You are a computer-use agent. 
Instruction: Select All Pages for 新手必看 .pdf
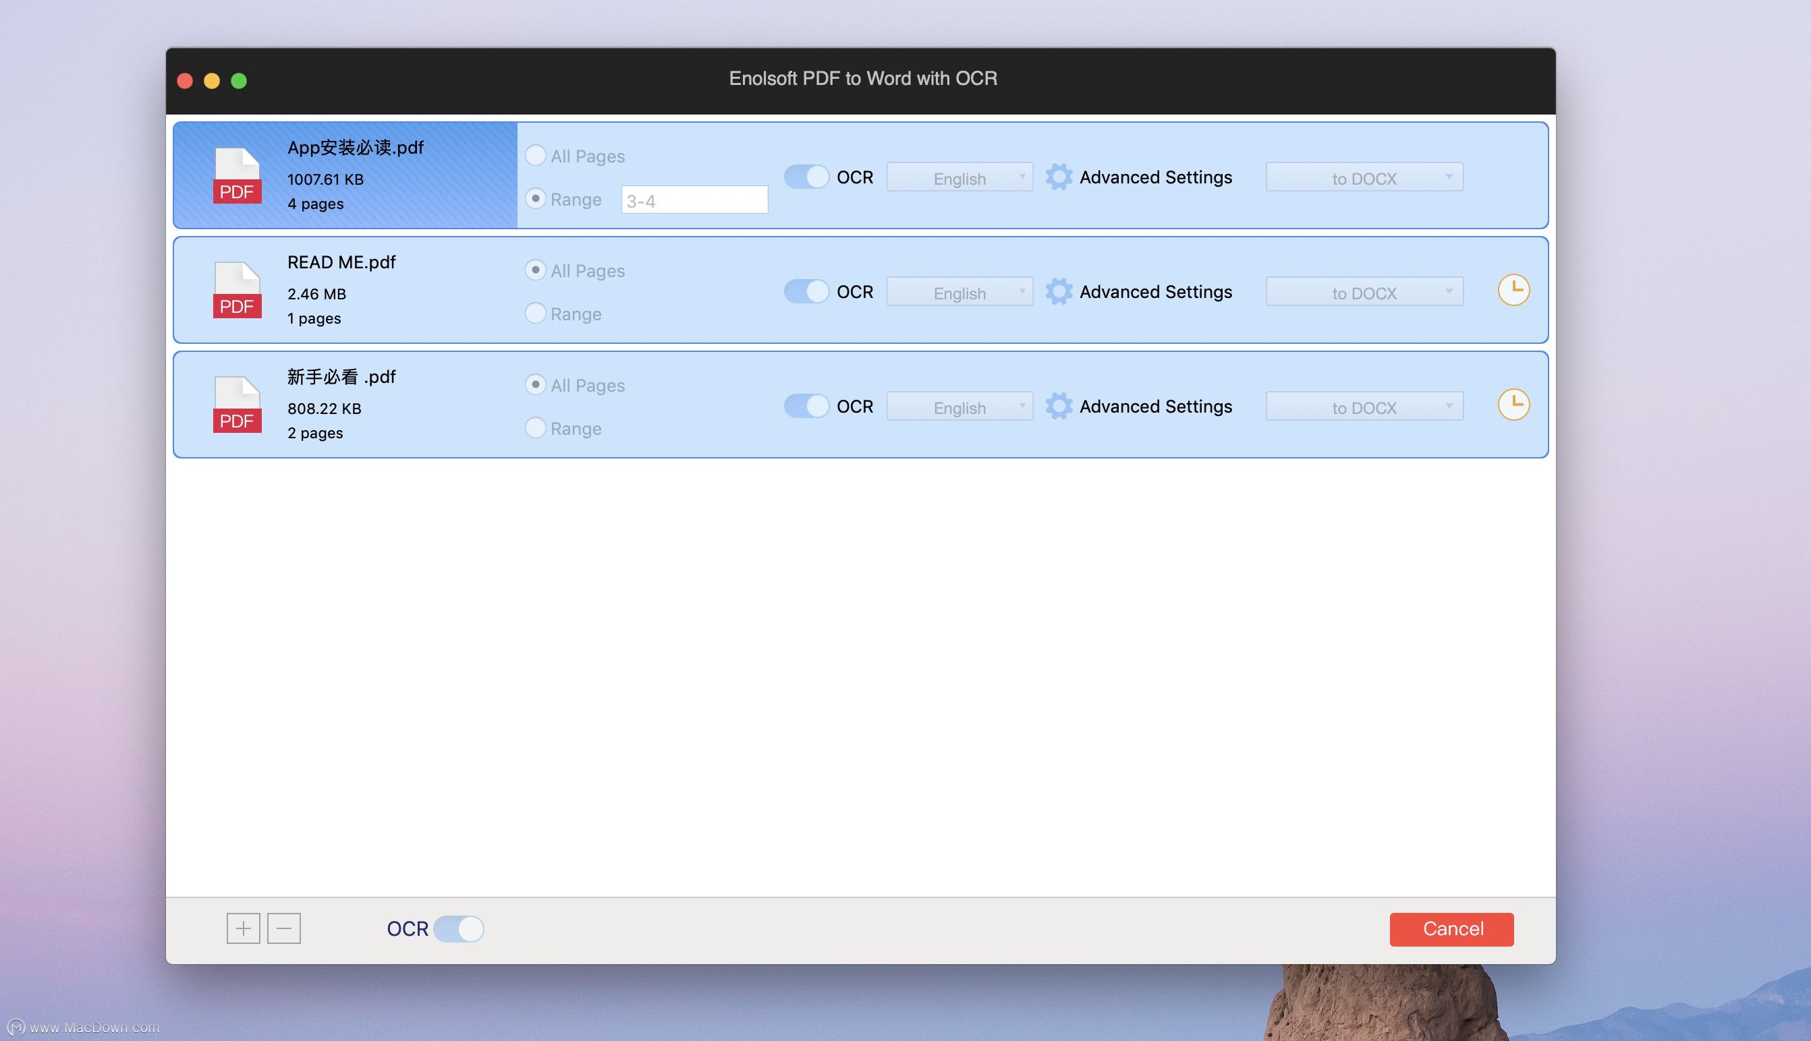click(535, 384)
